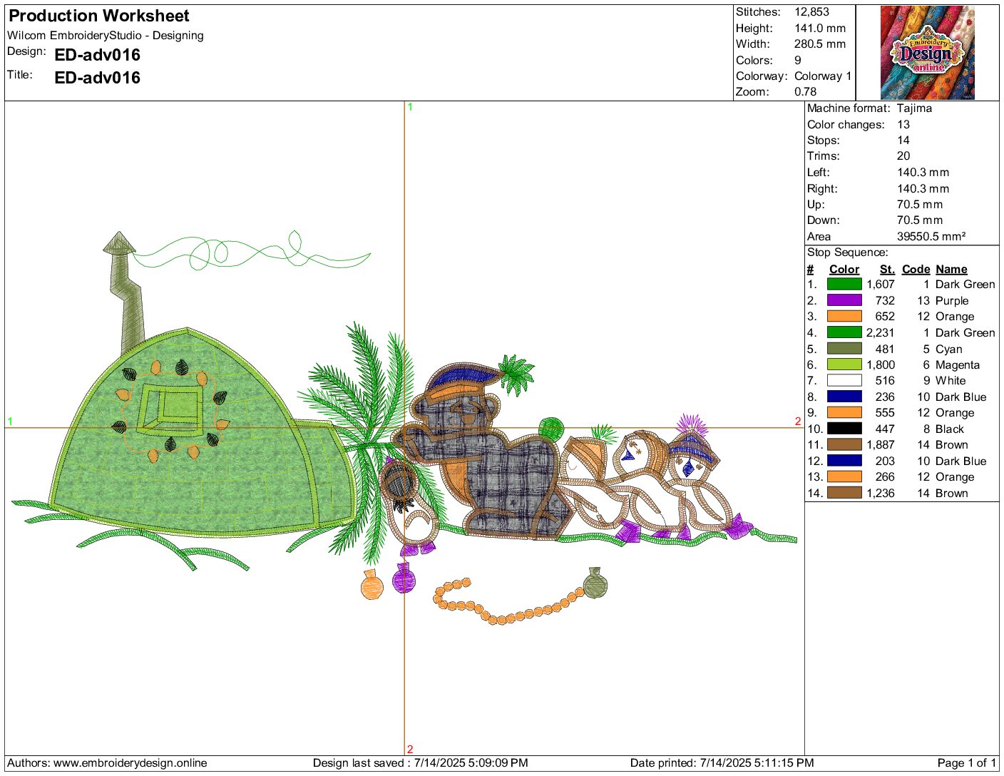
Task: Select the purple vase beside the orange one
Action: 403,578
